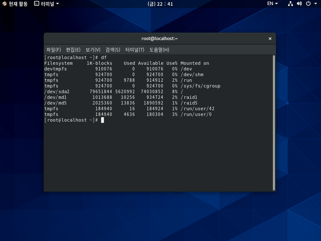This screenshot has width=321, height=241.
Task: Click the wired network status icon
Action: pos(290,4)
